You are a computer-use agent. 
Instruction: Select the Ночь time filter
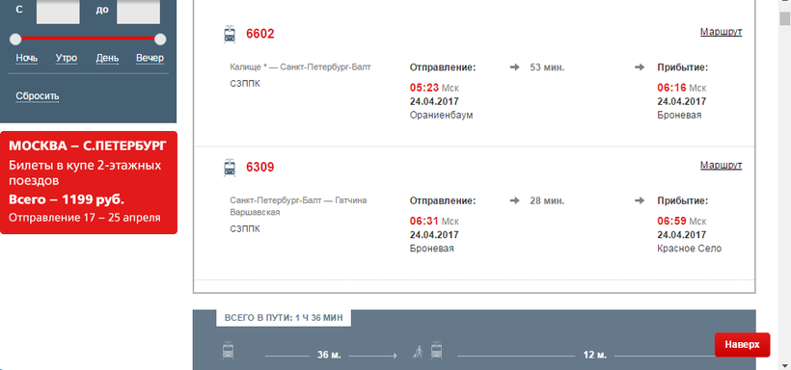27,58
